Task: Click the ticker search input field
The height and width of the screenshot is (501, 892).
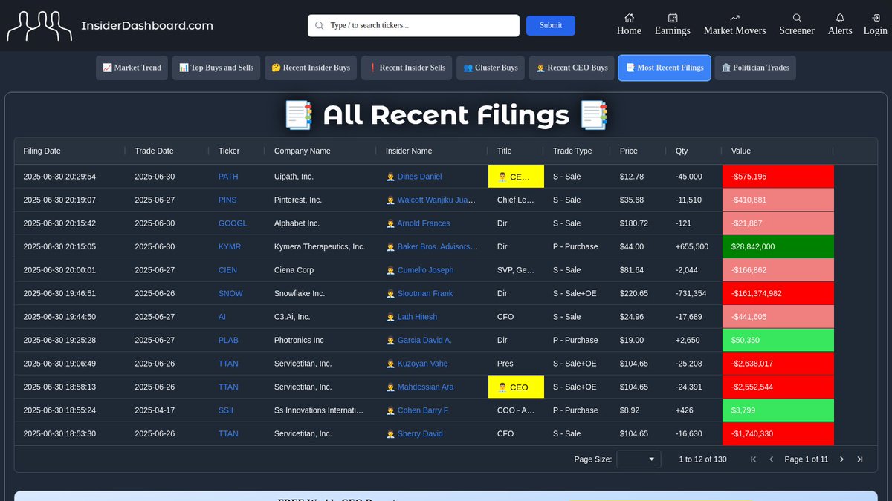Action: (x=413, y=25)
